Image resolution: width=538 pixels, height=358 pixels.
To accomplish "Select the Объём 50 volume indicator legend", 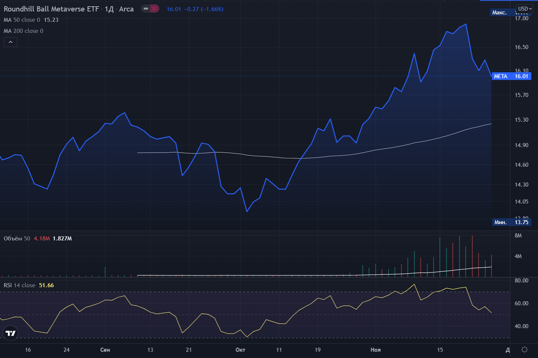I will 17,238.
